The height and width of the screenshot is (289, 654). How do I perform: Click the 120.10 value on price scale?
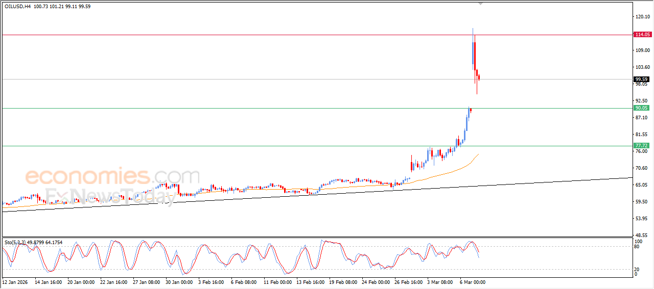tap(642, 17)
